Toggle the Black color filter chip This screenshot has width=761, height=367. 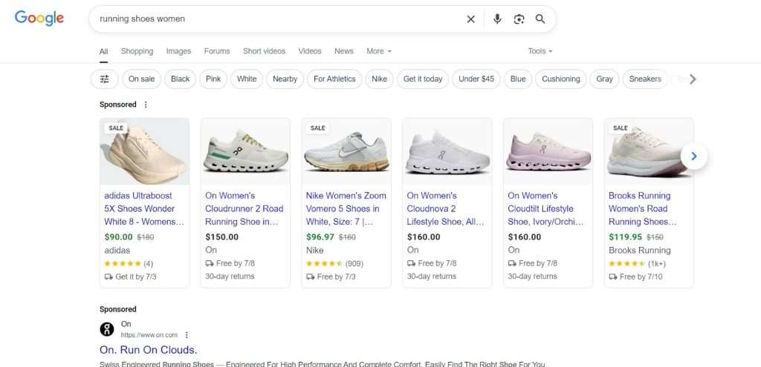(180, 79)
